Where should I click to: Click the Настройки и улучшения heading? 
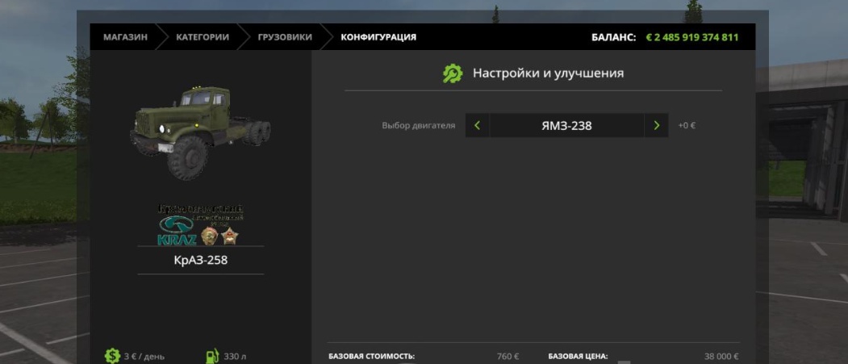click(x=548, y=73)
